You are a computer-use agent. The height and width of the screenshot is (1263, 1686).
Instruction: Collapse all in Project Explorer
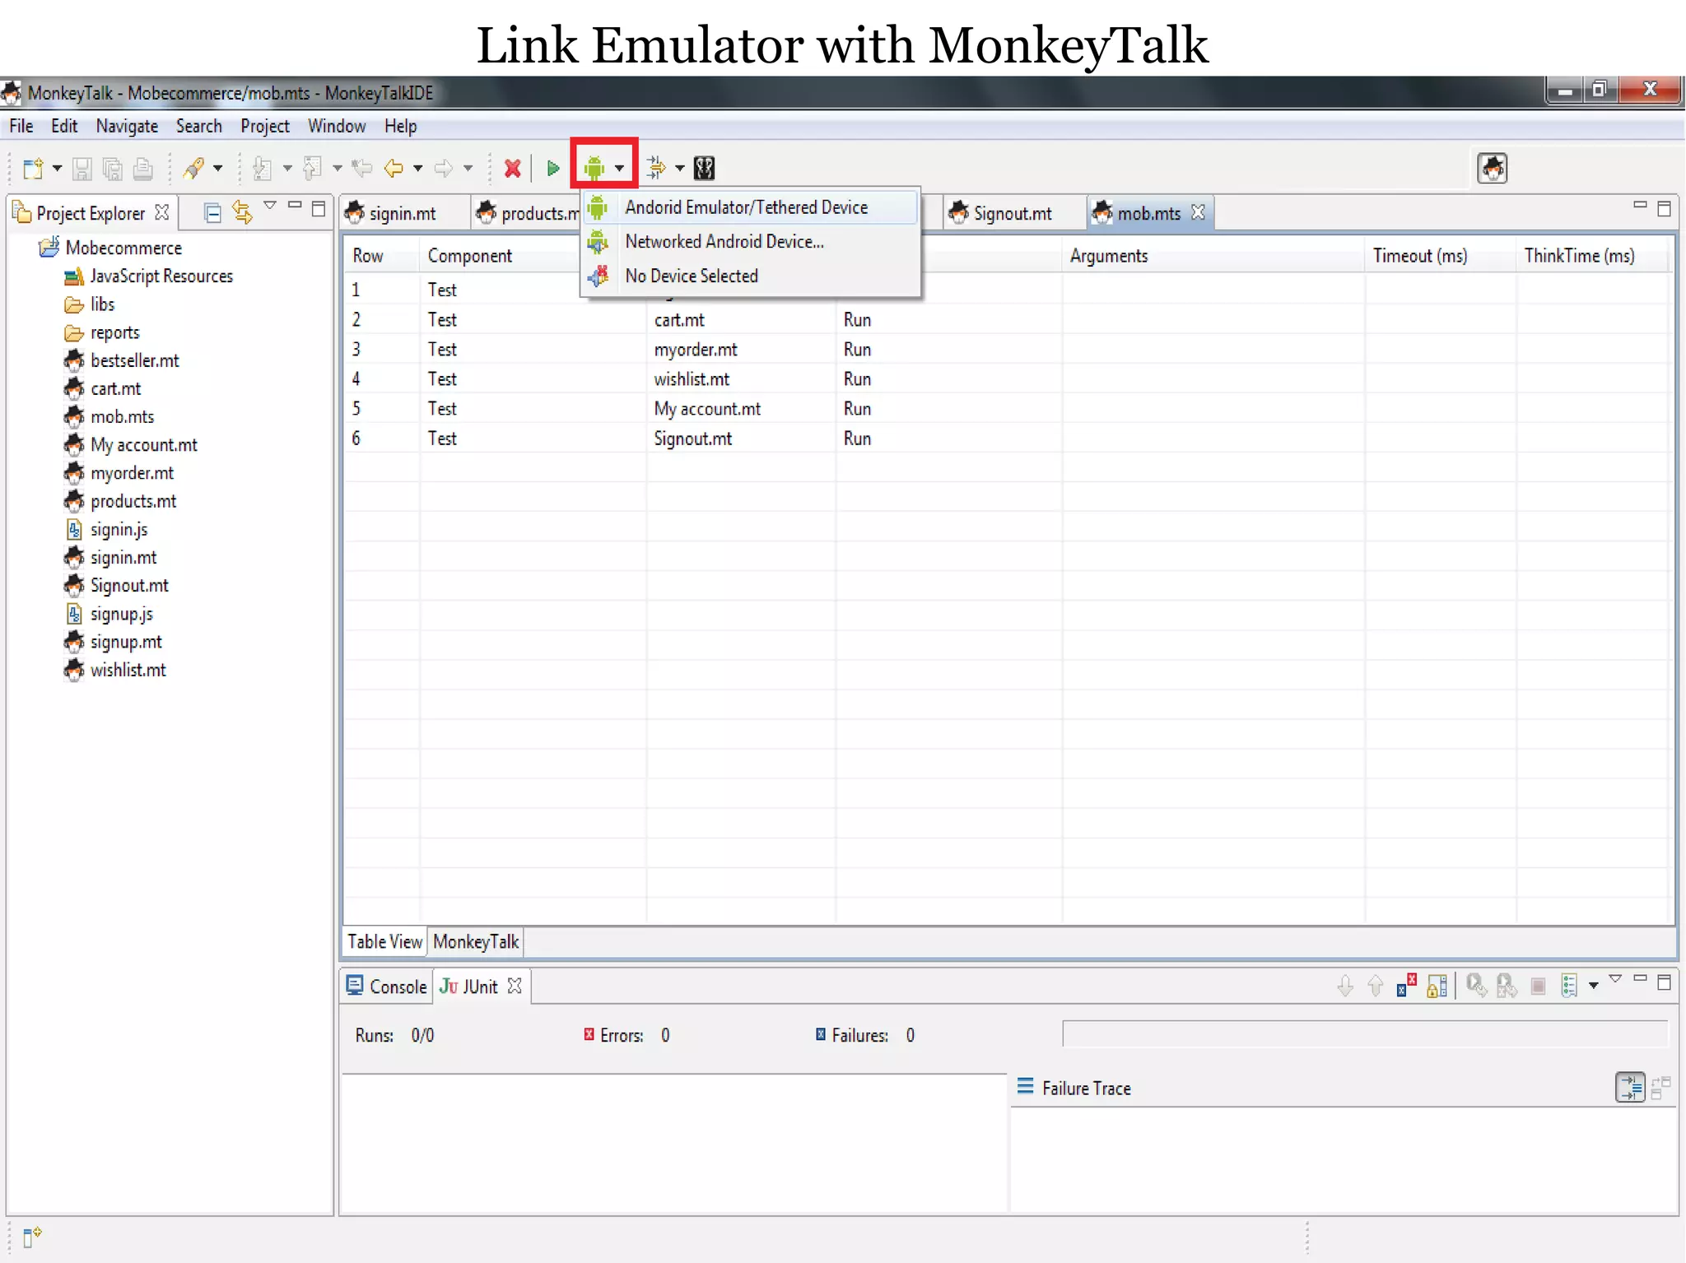pos(212,213)
